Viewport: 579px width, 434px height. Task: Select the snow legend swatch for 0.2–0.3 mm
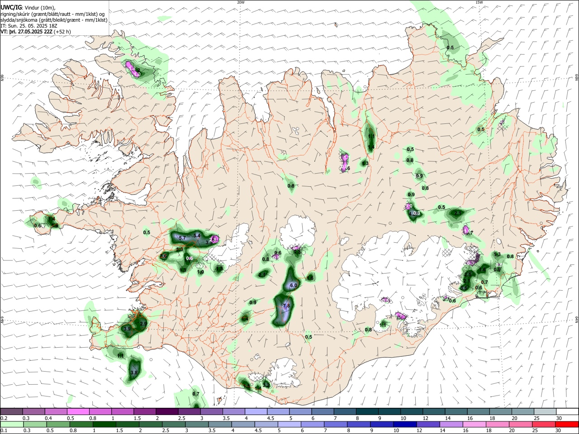[x=12, y=411]
